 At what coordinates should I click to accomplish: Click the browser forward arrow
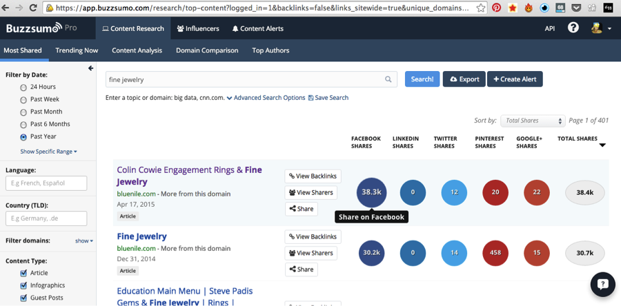coord(20,8)
